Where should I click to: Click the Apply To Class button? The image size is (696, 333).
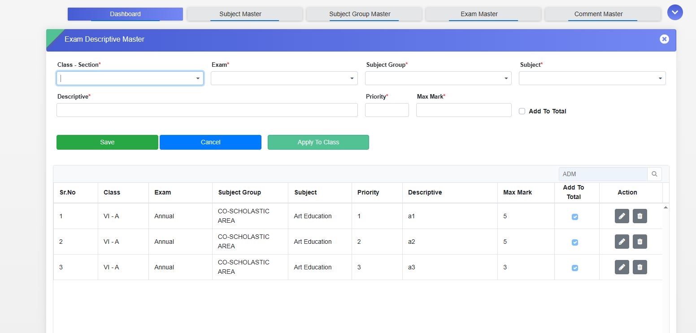coord(318,142)
